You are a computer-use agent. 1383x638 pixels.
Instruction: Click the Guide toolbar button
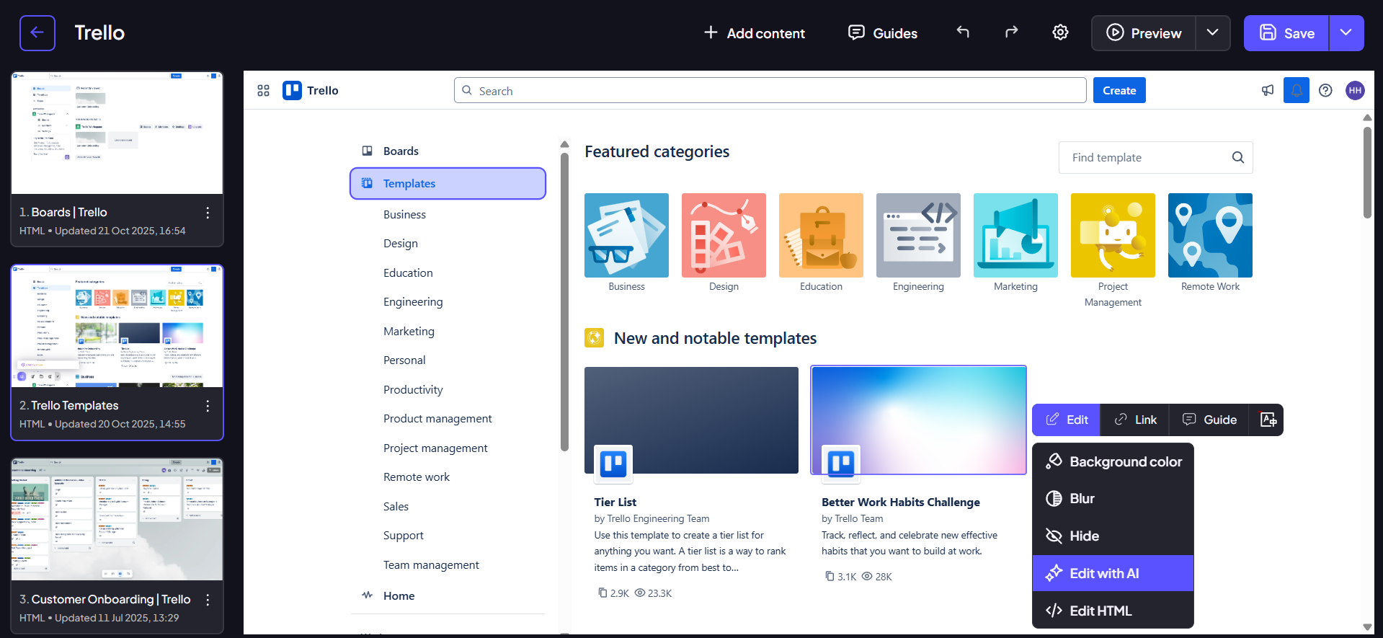point(1209,420)
